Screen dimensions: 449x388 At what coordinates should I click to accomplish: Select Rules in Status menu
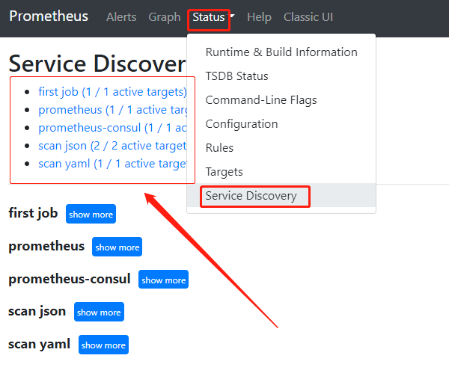tap(281, 148)
